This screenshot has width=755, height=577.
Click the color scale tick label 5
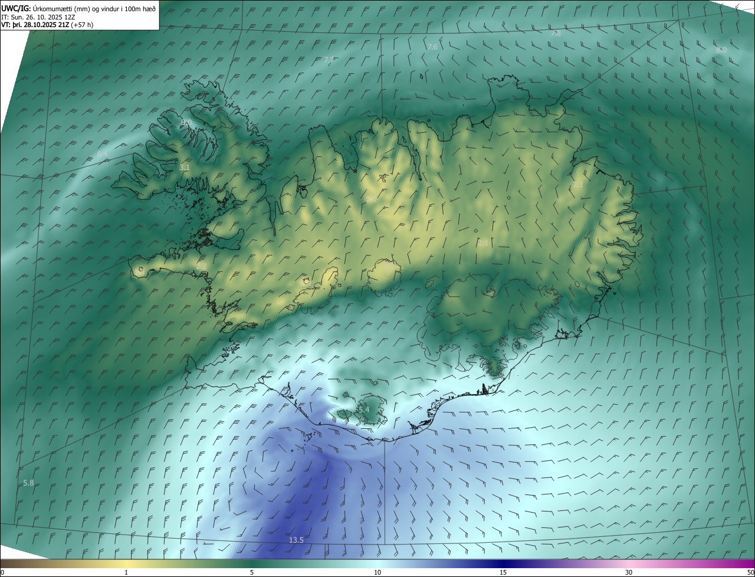[x=252, y=572]
